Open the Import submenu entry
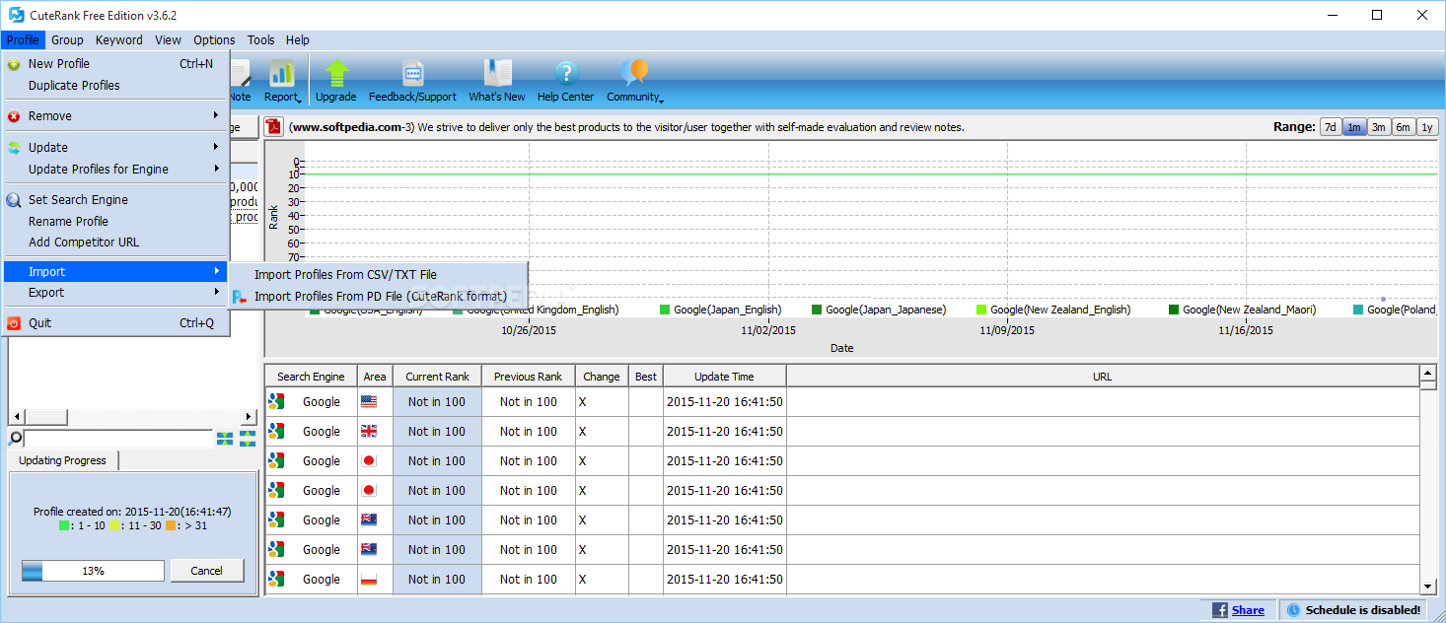Screen dimensions: 1446x623 point(115,271)
